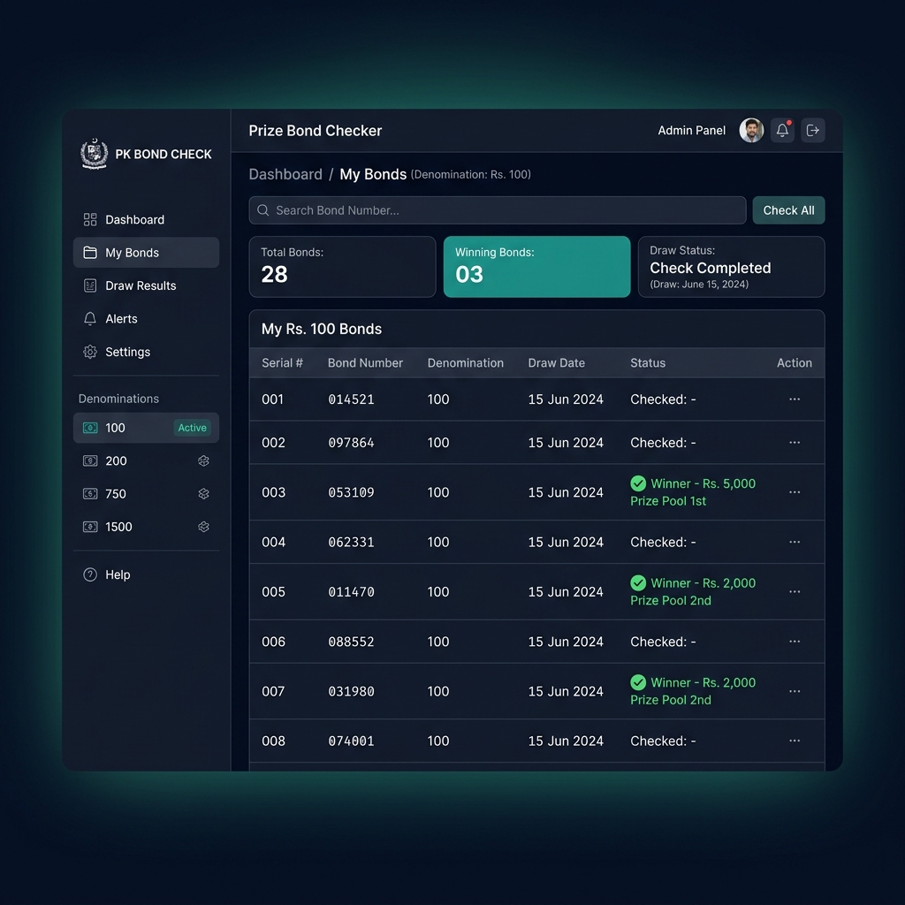Click the banknote icon beside 1500
Viewport: 905px width, 905px height.
[x=90, y=527]
